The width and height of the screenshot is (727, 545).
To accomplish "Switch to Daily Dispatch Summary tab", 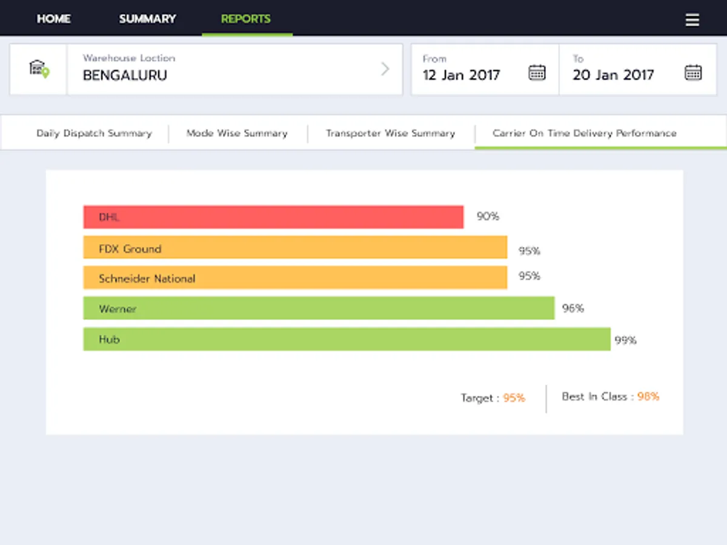I will pos(94,133).
